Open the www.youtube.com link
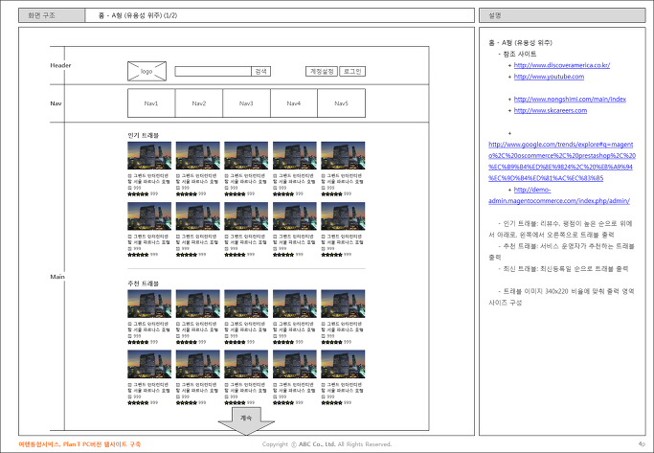This screenshot has height=453, width=654. [x=549, y=77]
